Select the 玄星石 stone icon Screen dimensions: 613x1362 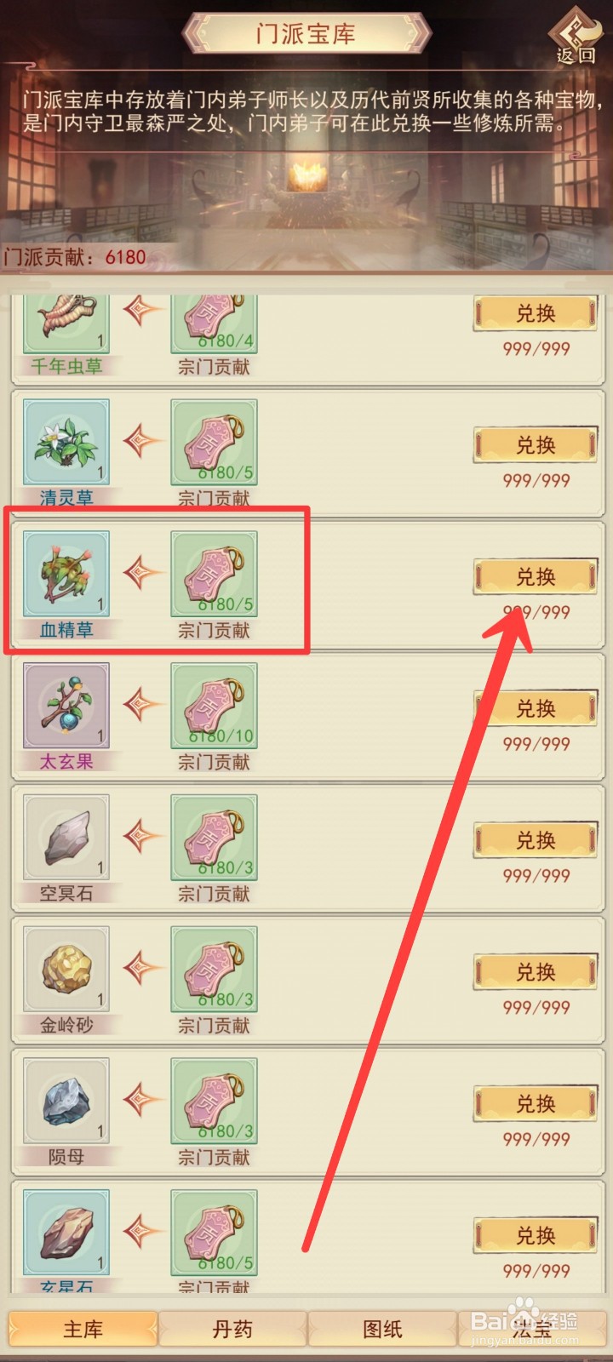click(66, 1233)
